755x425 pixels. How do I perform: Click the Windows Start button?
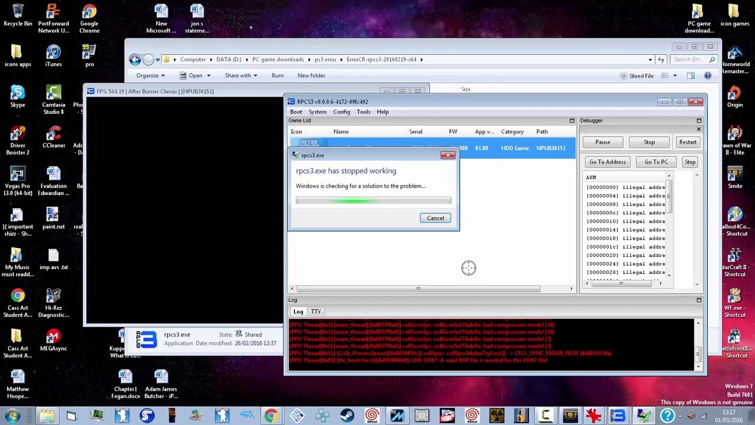coord(12,416)
